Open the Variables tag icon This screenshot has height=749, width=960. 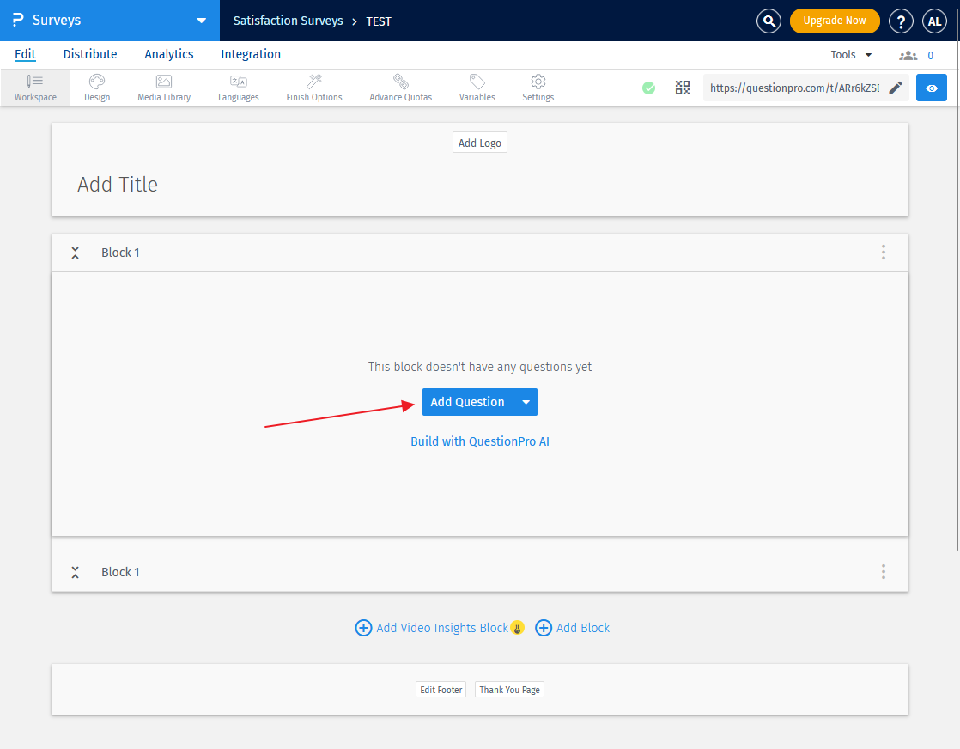[477, 82]
